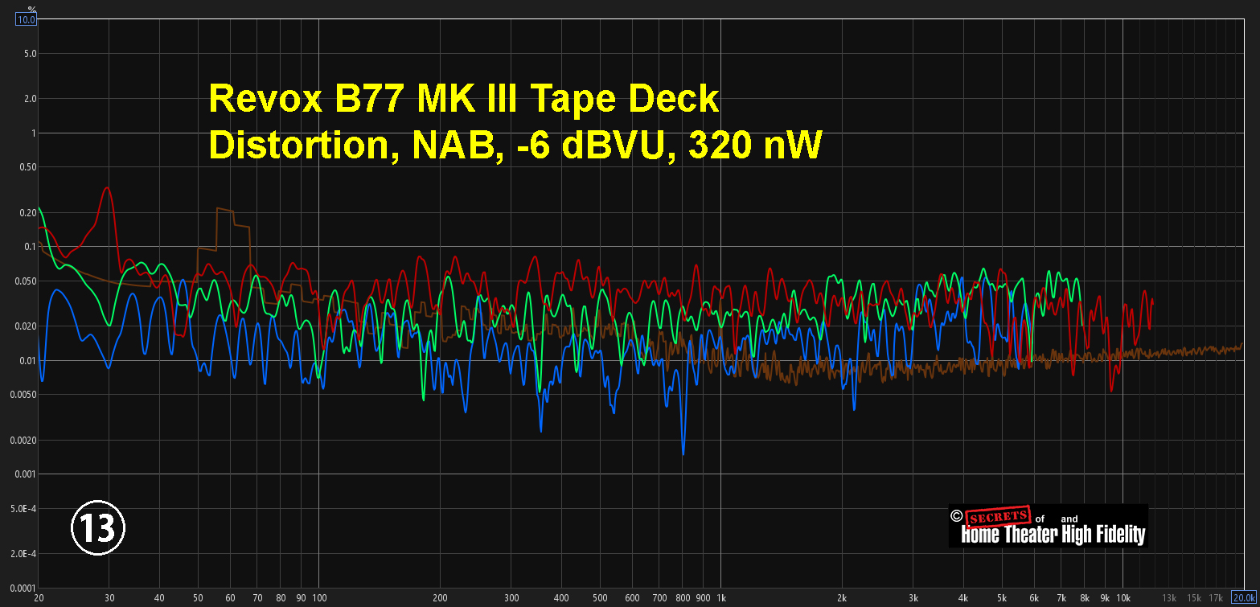Click the circled number 13 badge
The width and height of the screenshot is (1260, 607).
[x=98, y=527]
